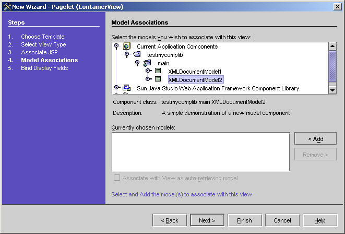Expand the XMLDocumentModel2 node
The height and width of the screenshot is (234, 345).
tap(149, 79)
